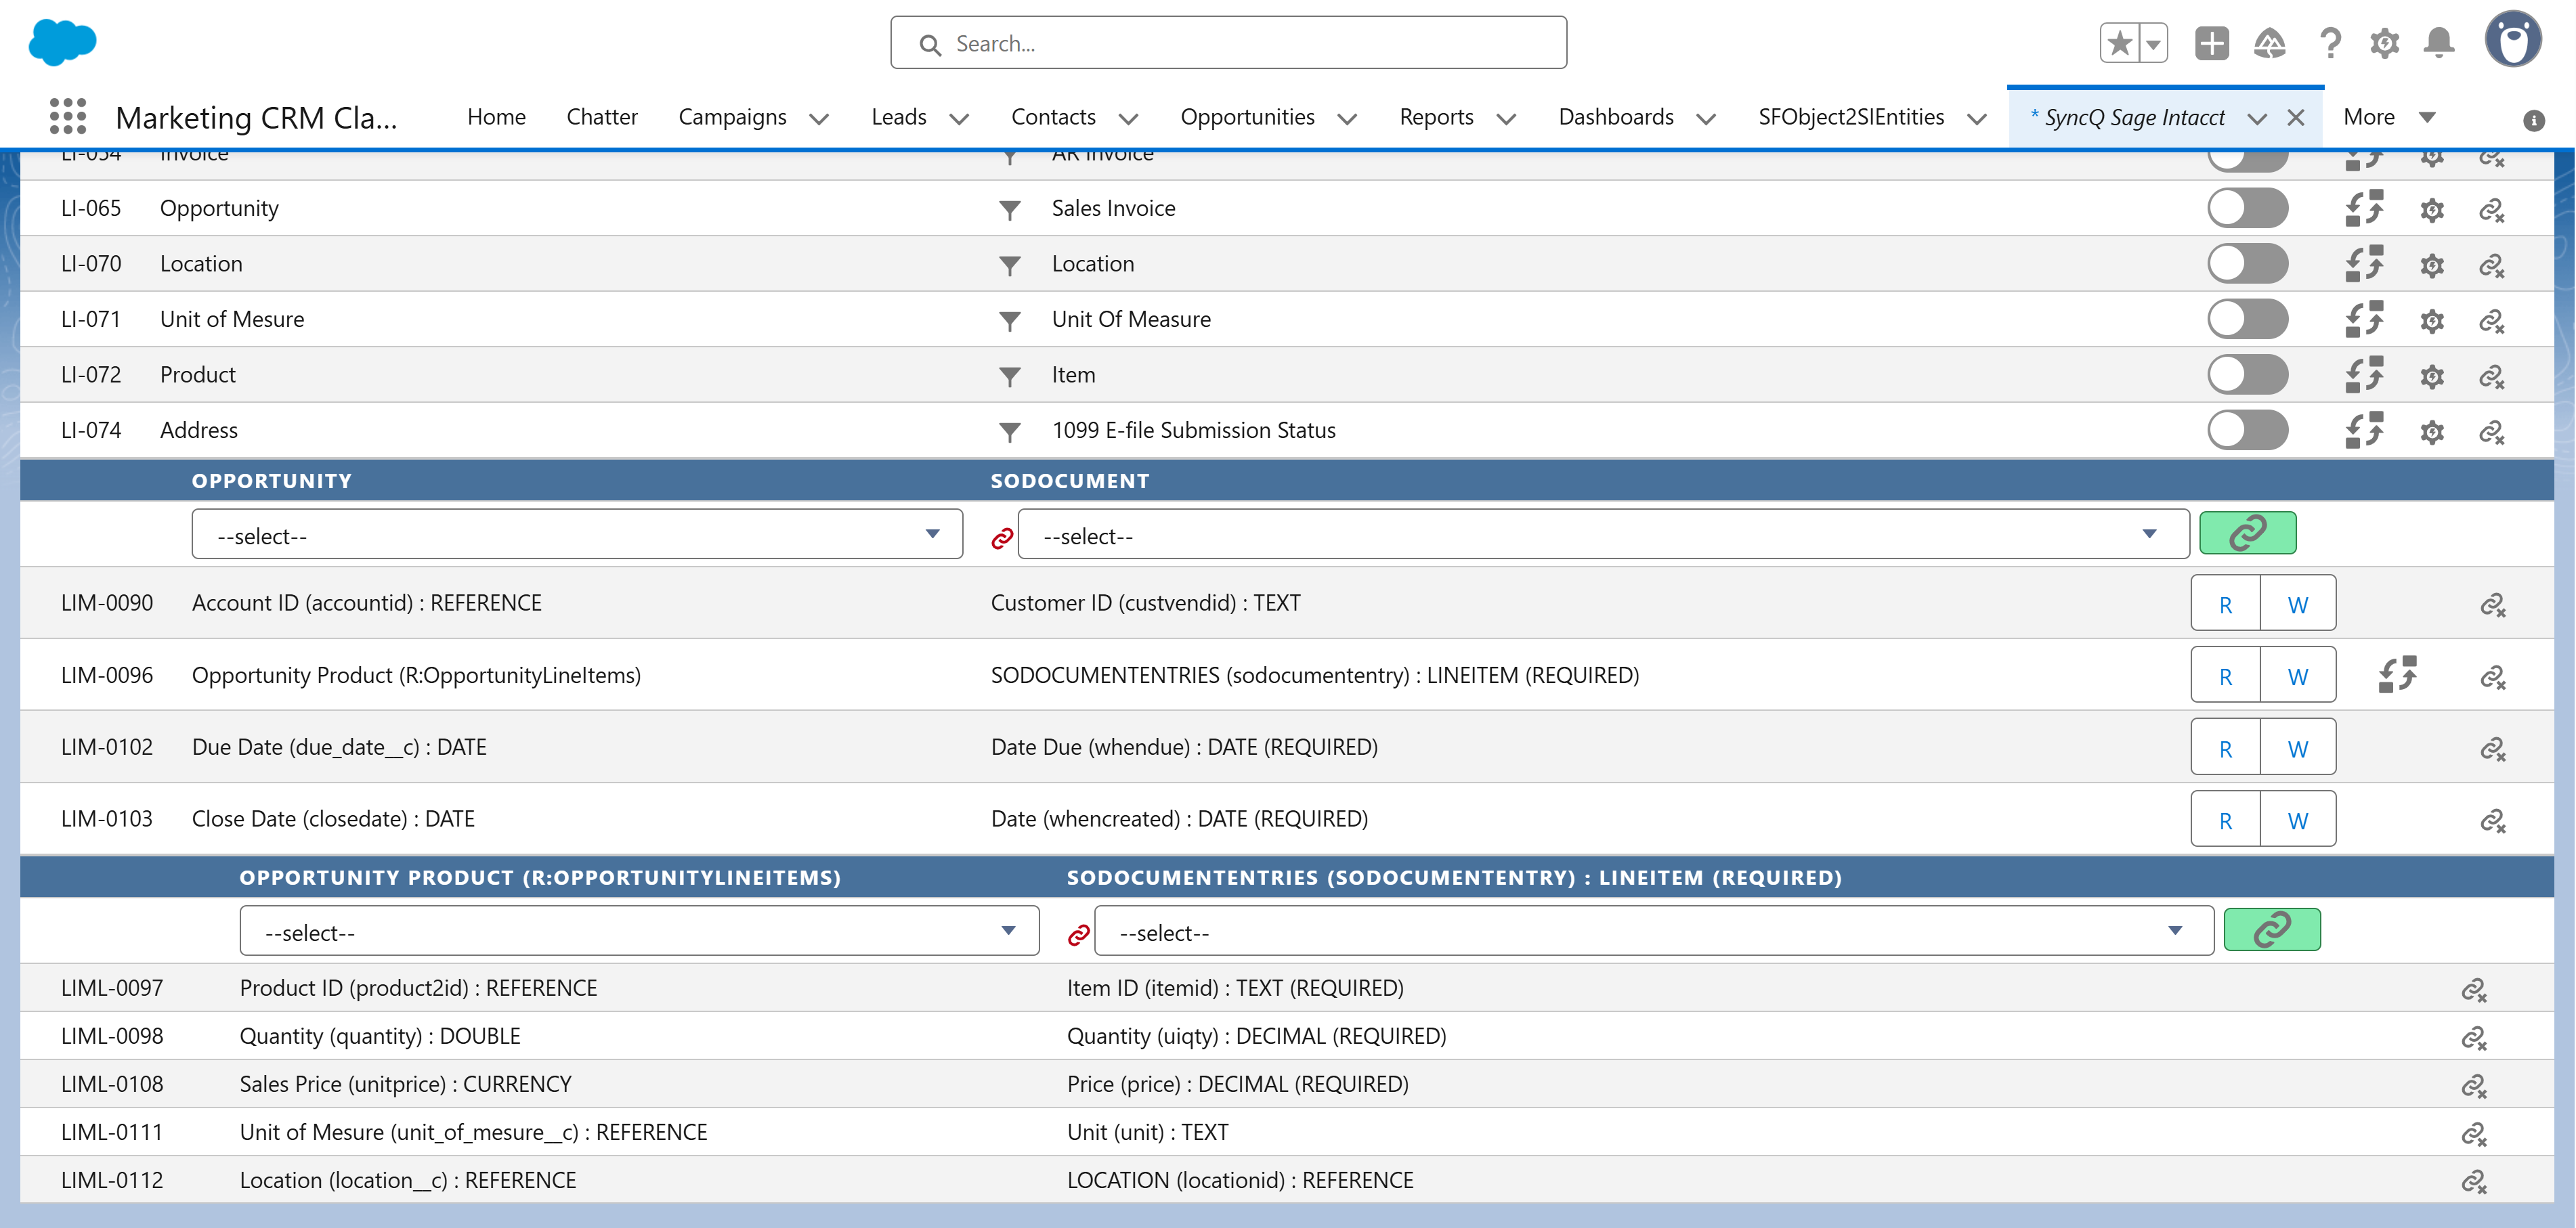2576x1228 pixels.
Task: Click green link button in Opportunity Product mapping
Action: pyautogui.click(x=2271, y=929)
